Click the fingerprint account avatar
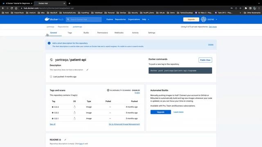Image resolution: width=262 pixels, height=147 pixels. pos(203,19)
